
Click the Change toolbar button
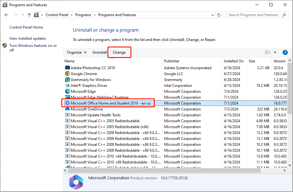coord(119,52)
